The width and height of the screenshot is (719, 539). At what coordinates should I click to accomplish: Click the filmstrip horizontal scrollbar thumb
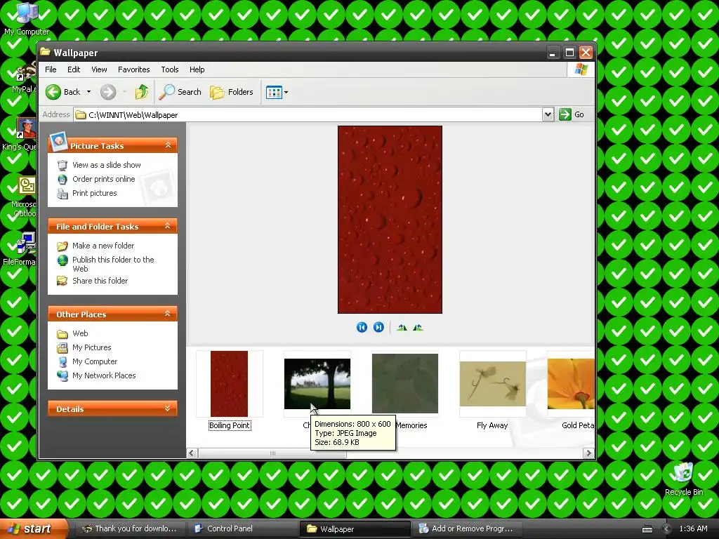[272, 453]
